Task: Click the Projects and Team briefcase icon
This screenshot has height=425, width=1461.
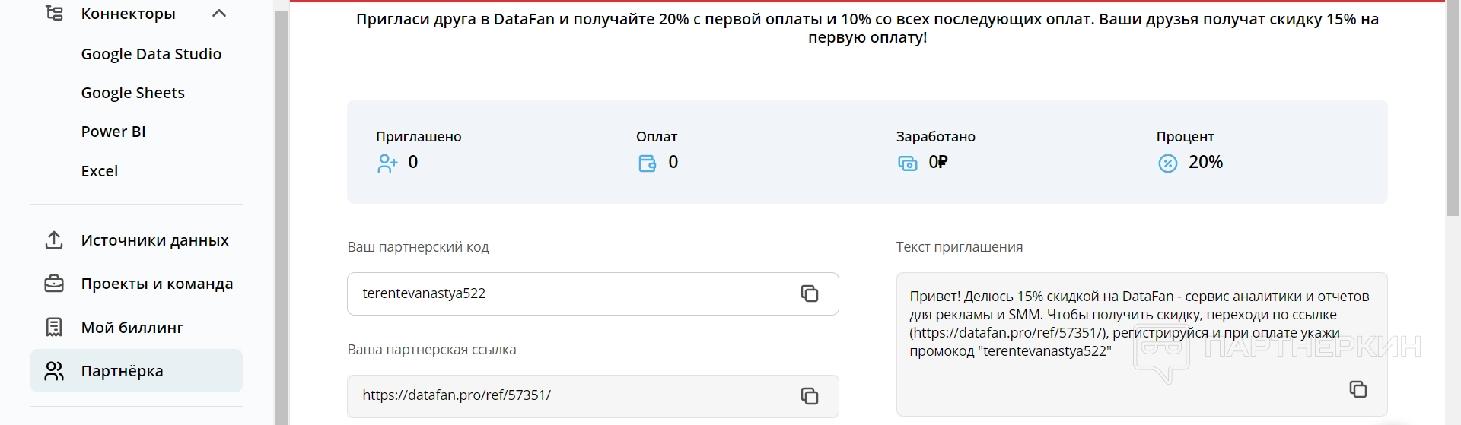Action: [54, 284]
